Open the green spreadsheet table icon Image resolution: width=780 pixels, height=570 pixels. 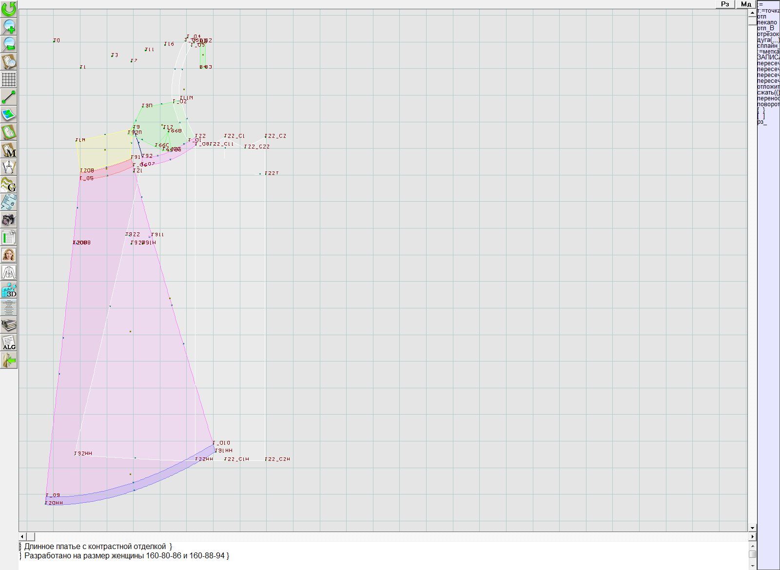(x=9, y=238)
